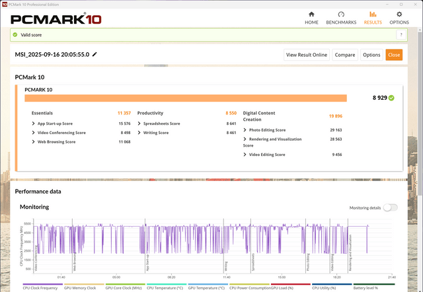Click the Web Browsing marker on chart
This screenshot has height=292, width=423.
pyautogui.click(x=75, y=262)
